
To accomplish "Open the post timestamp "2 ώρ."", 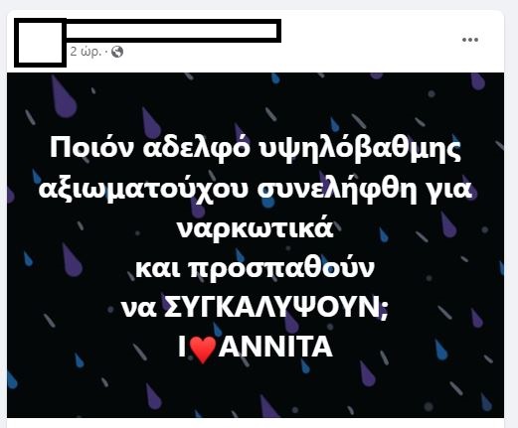I will (86, 52).
